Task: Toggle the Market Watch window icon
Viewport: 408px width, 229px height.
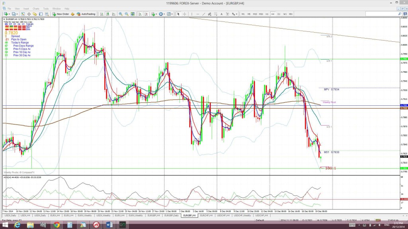Action: (x=23, y=14)
